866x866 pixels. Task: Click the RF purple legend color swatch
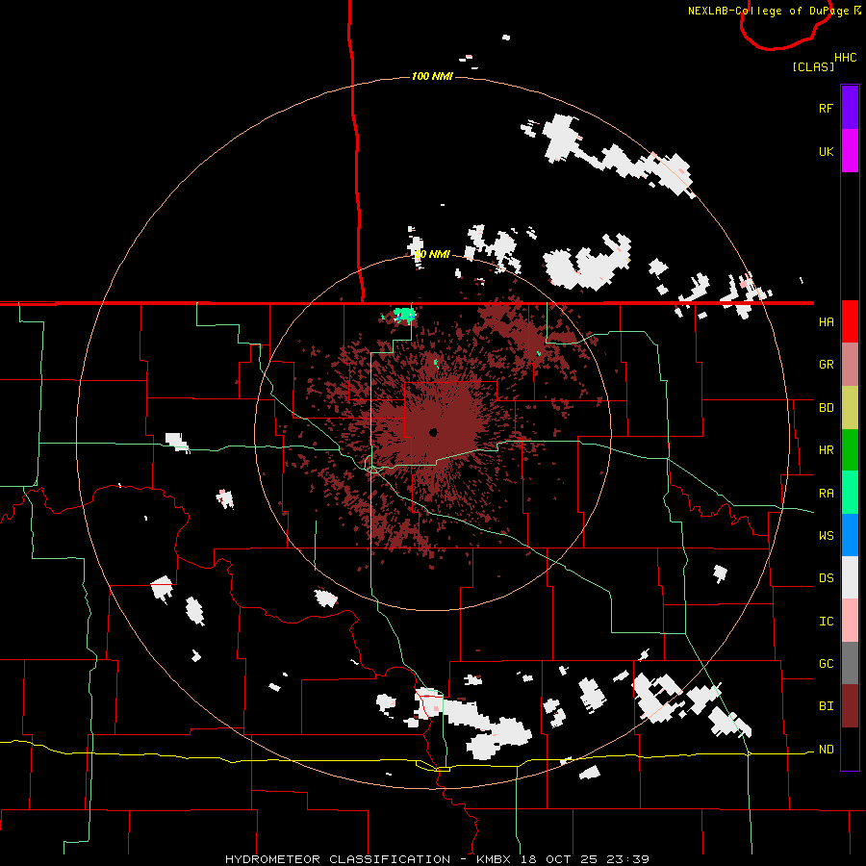[850, 108]
